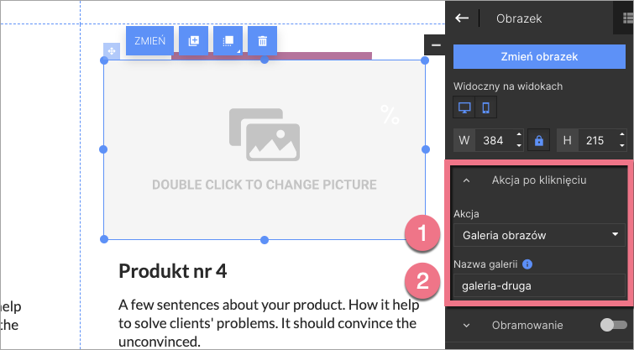
Task: Click the W width input field
Action: 494,140
